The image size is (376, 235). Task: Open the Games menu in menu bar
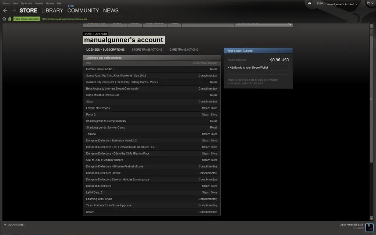coord(50,3)
